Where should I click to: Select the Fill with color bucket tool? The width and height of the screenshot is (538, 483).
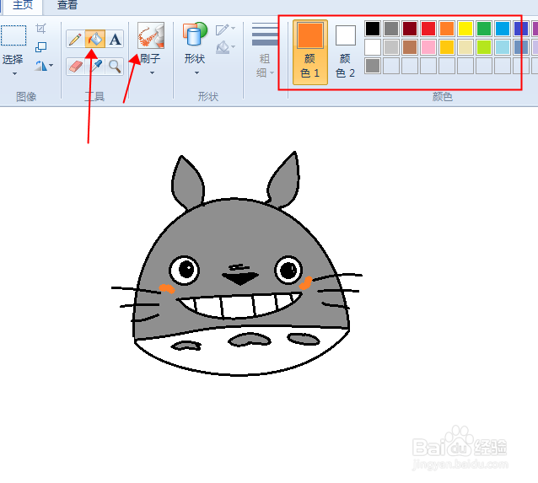[x=95, y=39]
